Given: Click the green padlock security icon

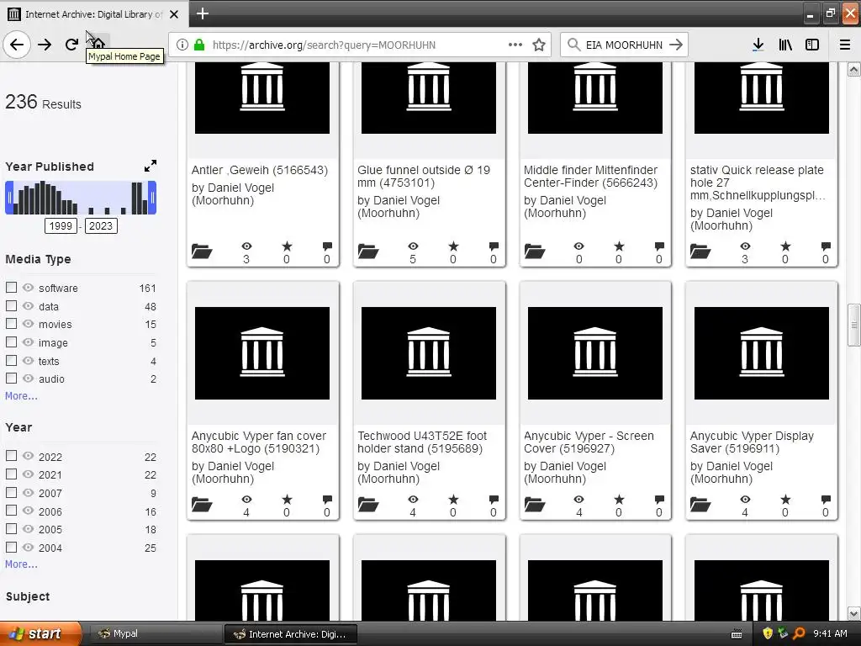Looking at the screenshot, I should (199, 45).
